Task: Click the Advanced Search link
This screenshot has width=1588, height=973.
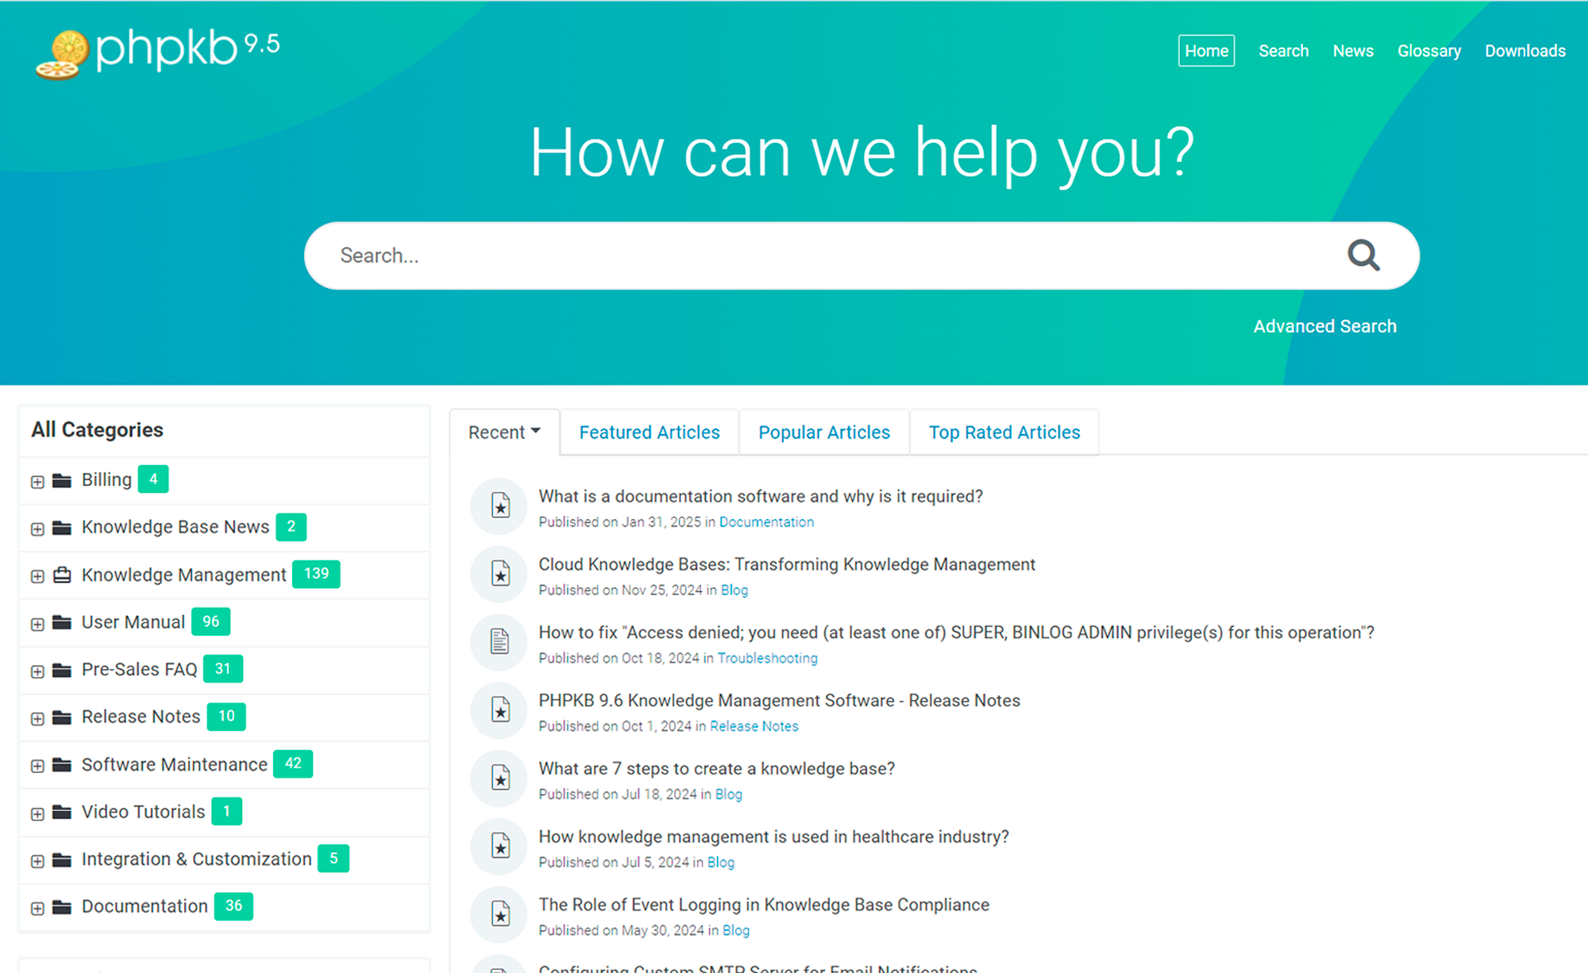Action: pyautogui.click(x=1324, y=326)
